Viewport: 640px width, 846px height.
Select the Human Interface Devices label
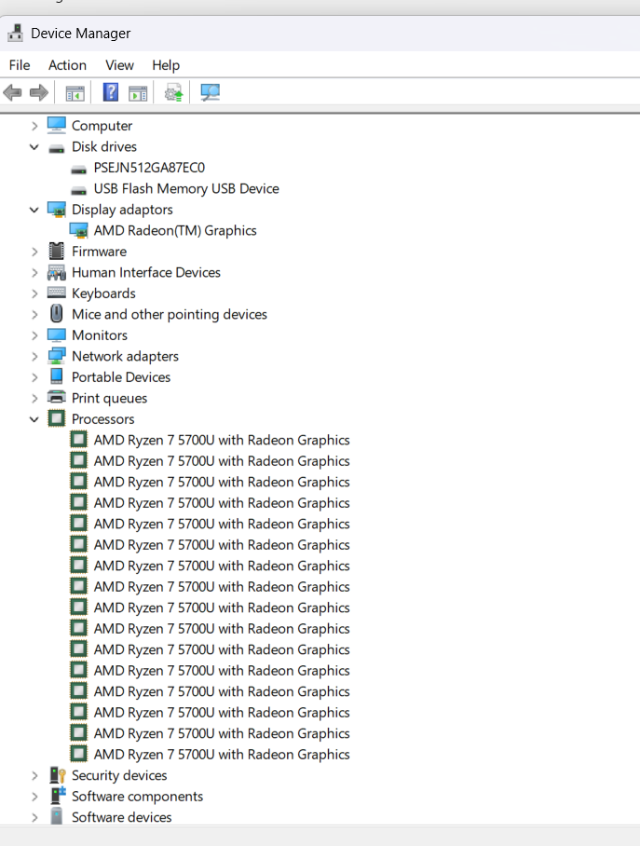coord(145,272)
